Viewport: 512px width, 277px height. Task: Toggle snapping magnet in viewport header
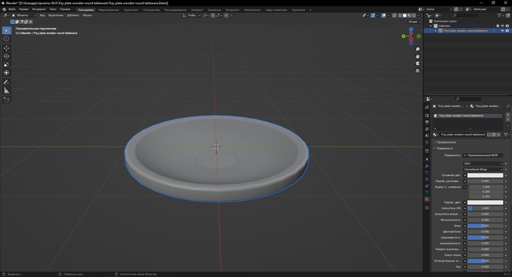coord(213,15)
